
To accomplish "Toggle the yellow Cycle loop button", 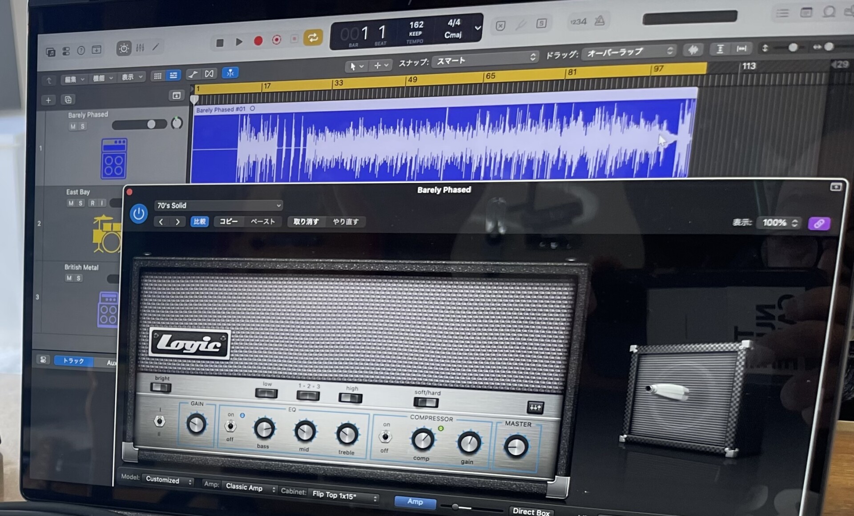I will click(313, 38).
